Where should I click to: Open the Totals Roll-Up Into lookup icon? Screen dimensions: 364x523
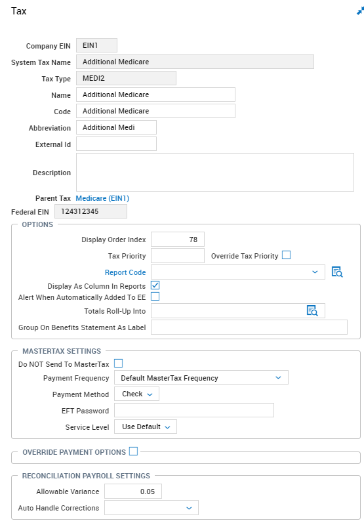coord(312,310)
